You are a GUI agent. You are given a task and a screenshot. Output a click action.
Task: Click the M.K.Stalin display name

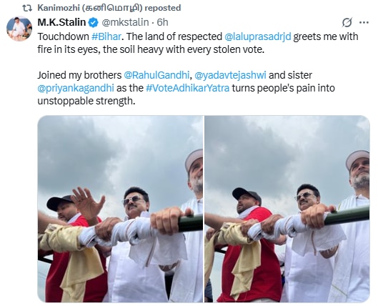click(x=61, y=22)
